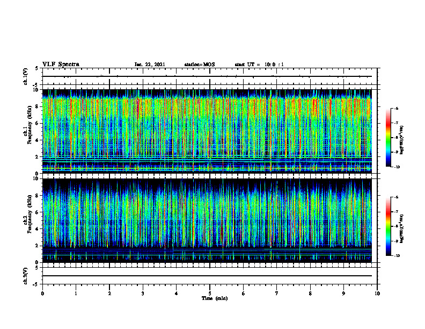Click the 'ch.3(V)' waveform axis label
This screenshot has height=329, width=425.
pyautogui.click(x=25, y=276)
